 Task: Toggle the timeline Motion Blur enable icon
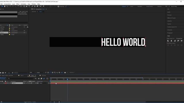44,79
